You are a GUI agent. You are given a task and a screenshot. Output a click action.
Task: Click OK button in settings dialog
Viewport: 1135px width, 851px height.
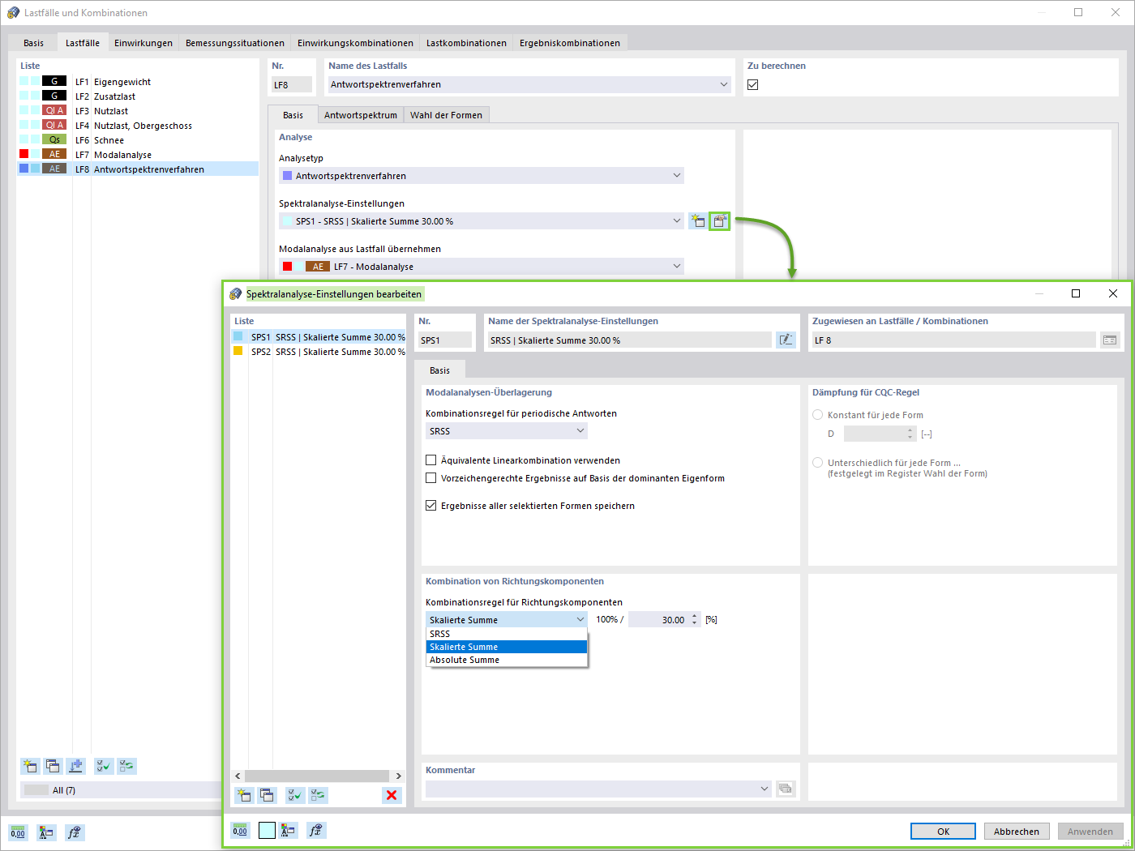click(x=944, y=832)
